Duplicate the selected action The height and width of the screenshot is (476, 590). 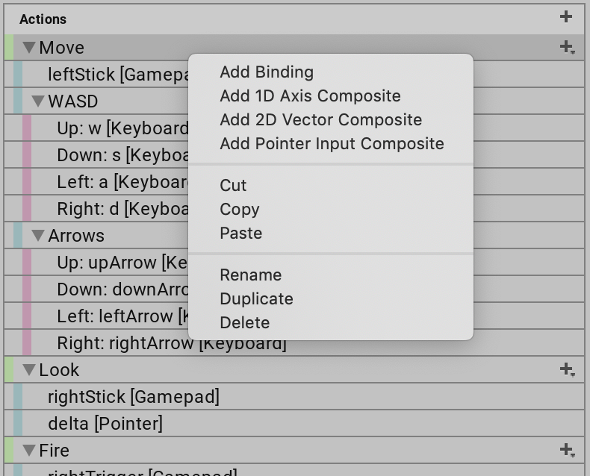click(x=256, y=299)
